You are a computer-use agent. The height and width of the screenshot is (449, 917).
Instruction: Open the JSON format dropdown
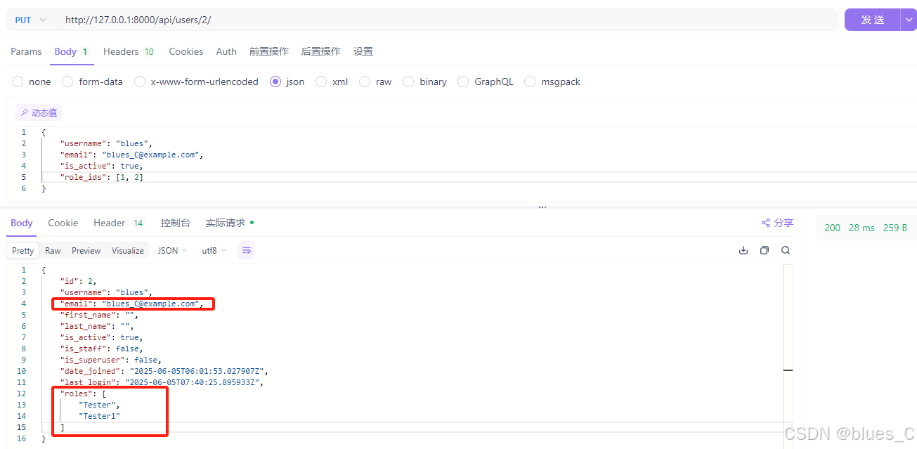coord(172,250)
